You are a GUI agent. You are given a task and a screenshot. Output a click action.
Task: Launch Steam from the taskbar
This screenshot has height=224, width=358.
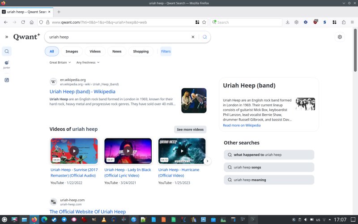(x=54, y=220)
